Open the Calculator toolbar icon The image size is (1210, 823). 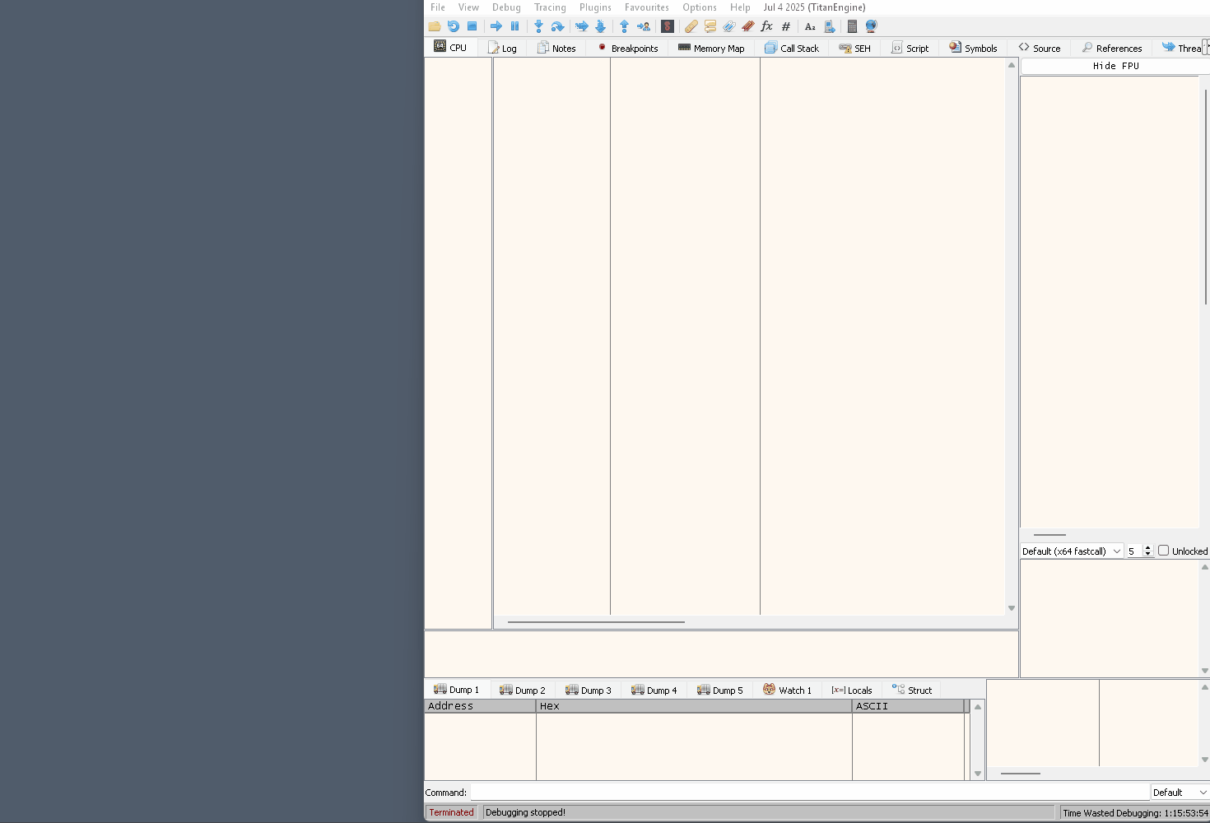(x=853, y=26)
